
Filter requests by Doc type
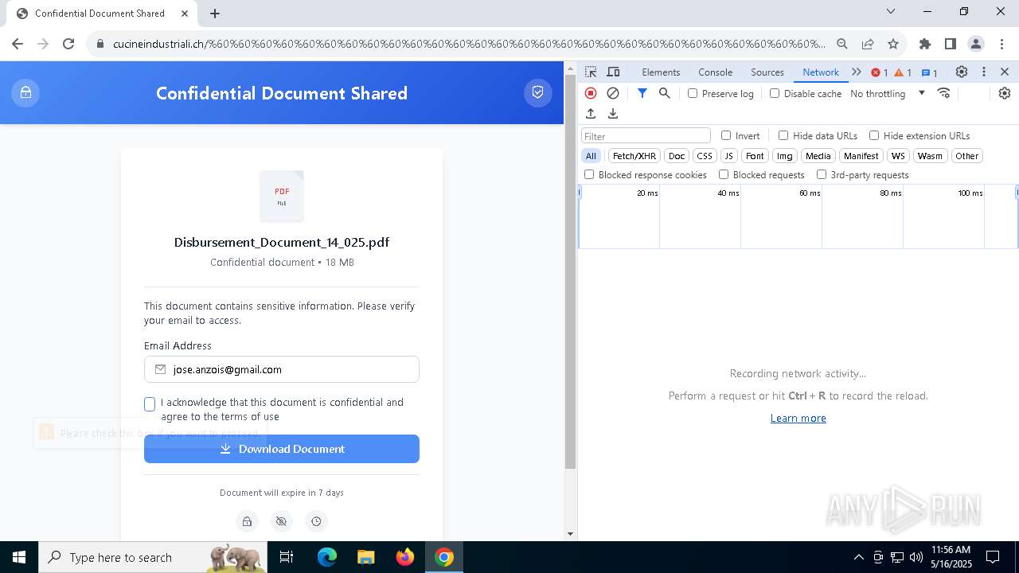pyautogui.click(x=677, y=156)
